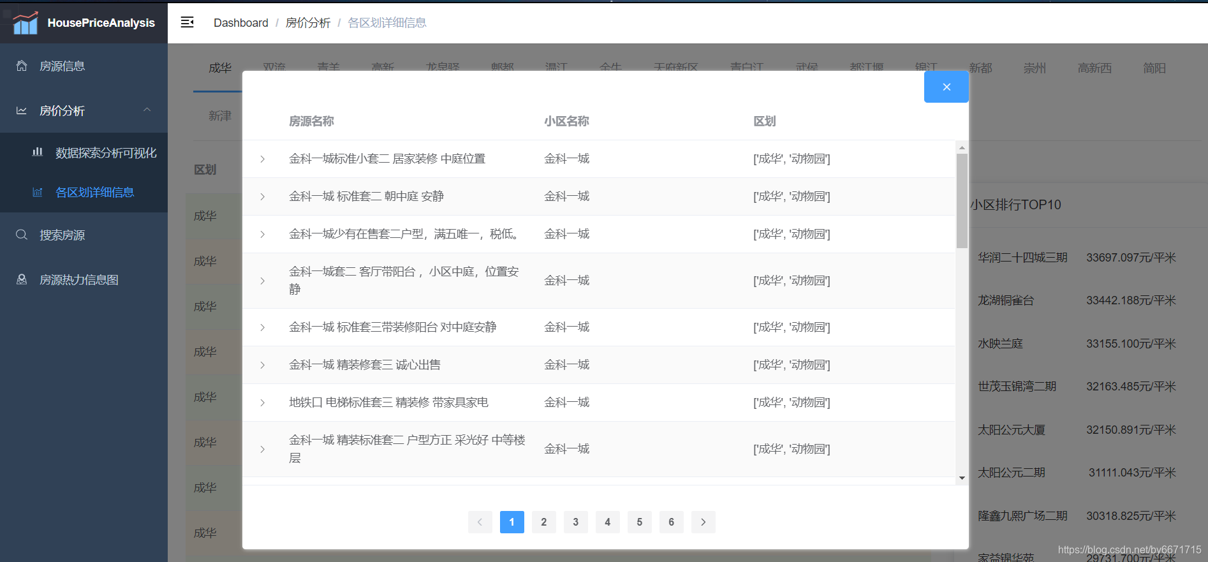The height and width of the screenshot is (562, 1208).
Task: Toggle the sidebar hamburger icon
Action: click(187, 22)
